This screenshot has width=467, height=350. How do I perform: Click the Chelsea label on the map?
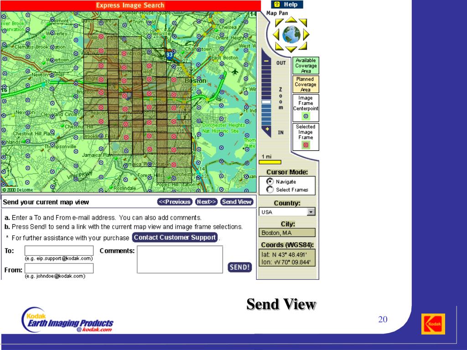[x=228, y=27]
